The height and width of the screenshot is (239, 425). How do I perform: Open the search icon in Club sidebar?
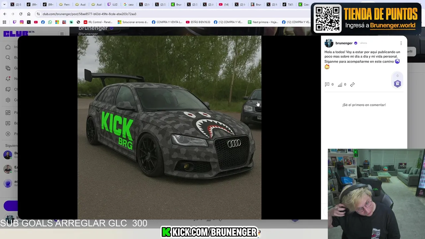pyautogui.click(x=8, y=58)
